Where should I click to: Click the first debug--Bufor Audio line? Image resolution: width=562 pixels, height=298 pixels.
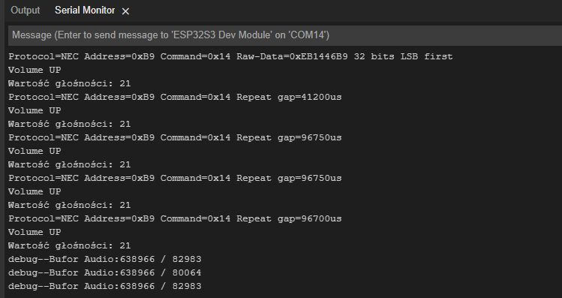point(104,259)
